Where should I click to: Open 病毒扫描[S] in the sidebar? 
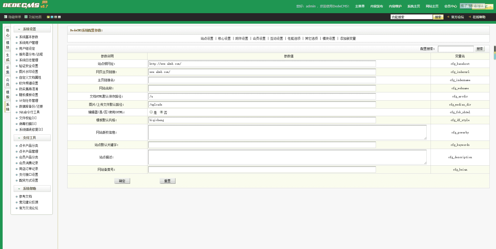pos(28,124)
